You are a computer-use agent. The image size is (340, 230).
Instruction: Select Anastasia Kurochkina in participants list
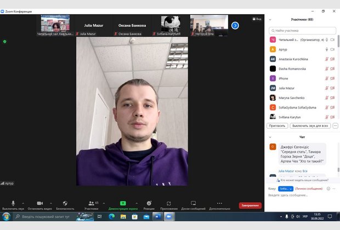(302, 59)
